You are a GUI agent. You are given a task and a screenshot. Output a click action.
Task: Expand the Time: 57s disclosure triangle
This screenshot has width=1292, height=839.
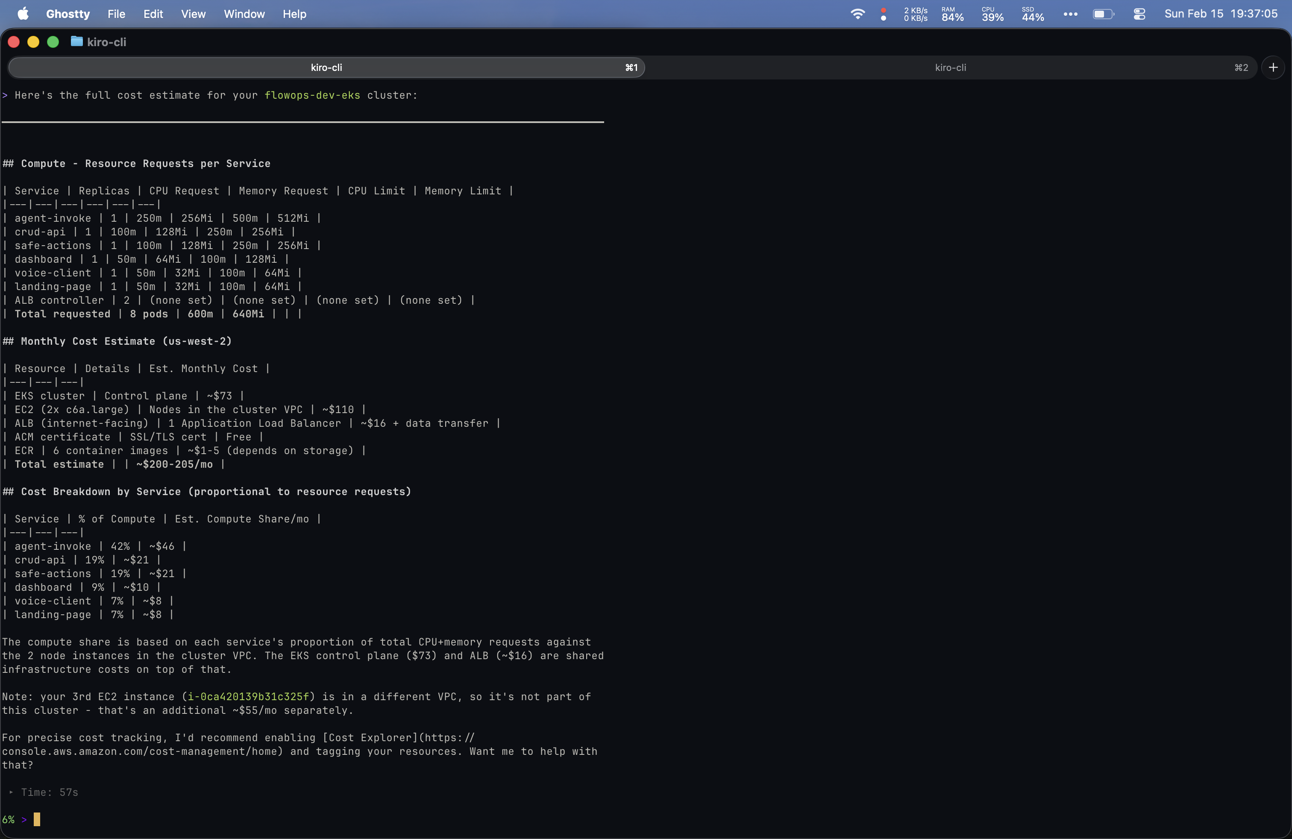point(12,792)
